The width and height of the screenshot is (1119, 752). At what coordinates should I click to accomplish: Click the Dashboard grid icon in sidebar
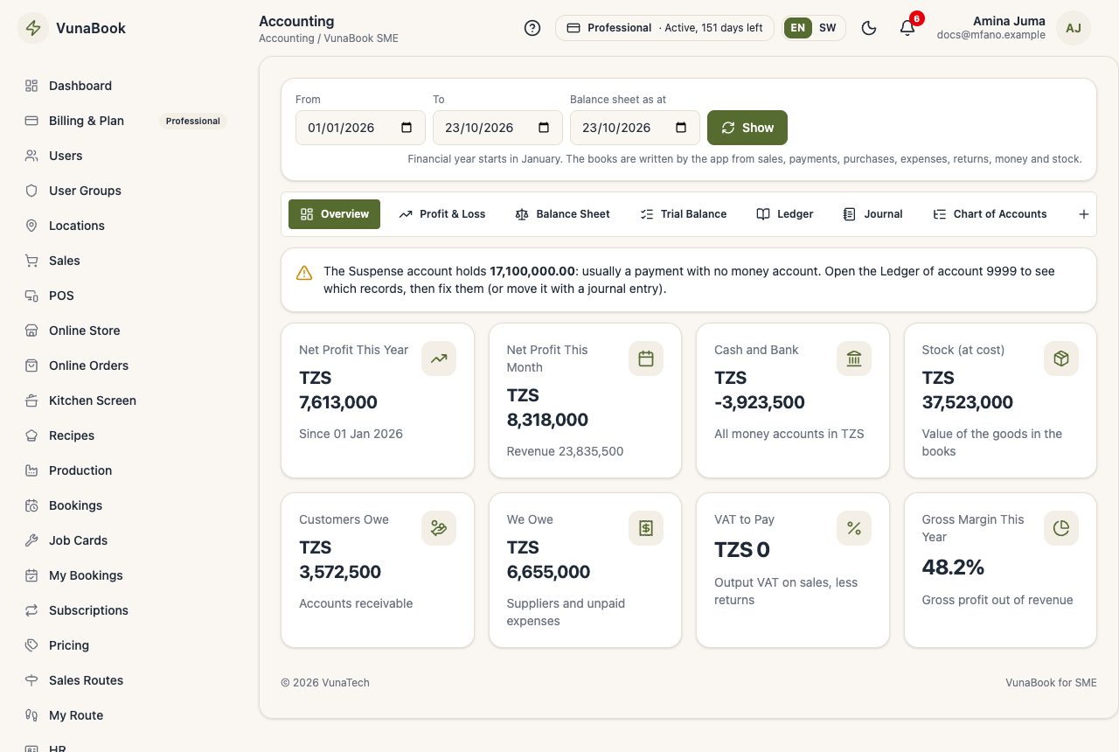[31, 86]
